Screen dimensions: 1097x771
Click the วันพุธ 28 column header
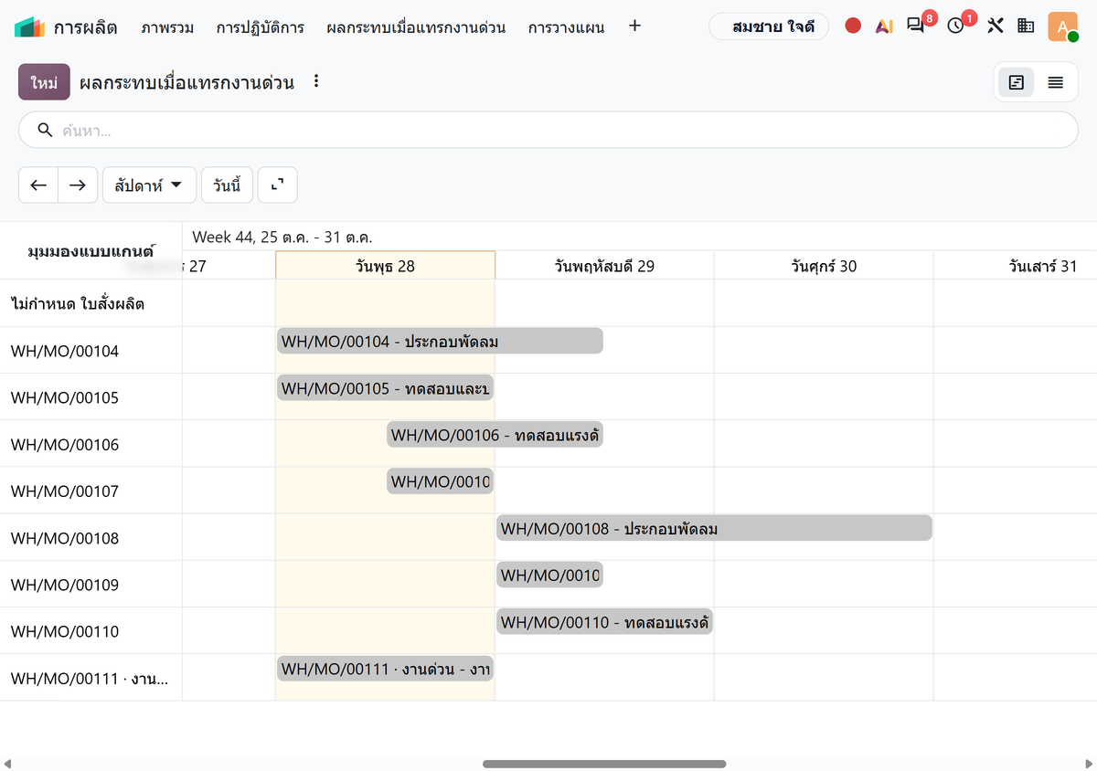click(x=385, y=266)
